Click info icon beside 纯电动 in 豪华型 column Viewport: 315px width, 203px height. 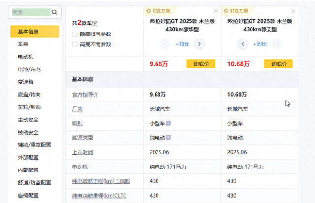coord(168,137)
